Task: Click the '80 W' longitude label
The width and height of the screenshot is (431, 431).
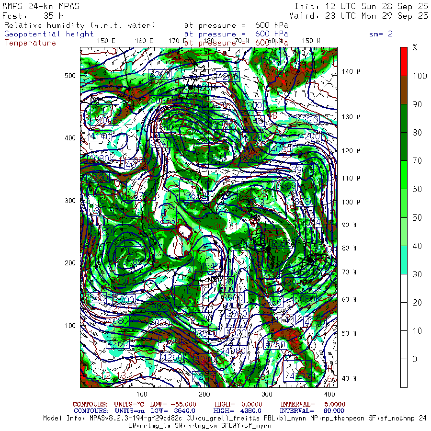Action: 349,249
